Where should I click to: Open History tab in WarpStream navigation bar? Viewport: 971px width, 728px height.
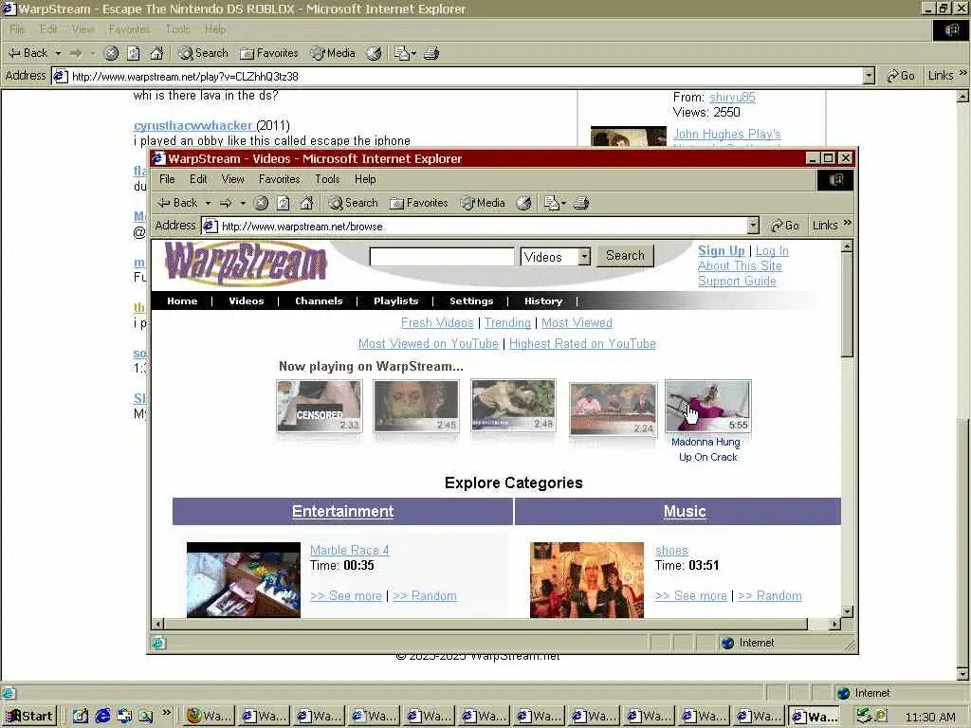tap(543, 300)
